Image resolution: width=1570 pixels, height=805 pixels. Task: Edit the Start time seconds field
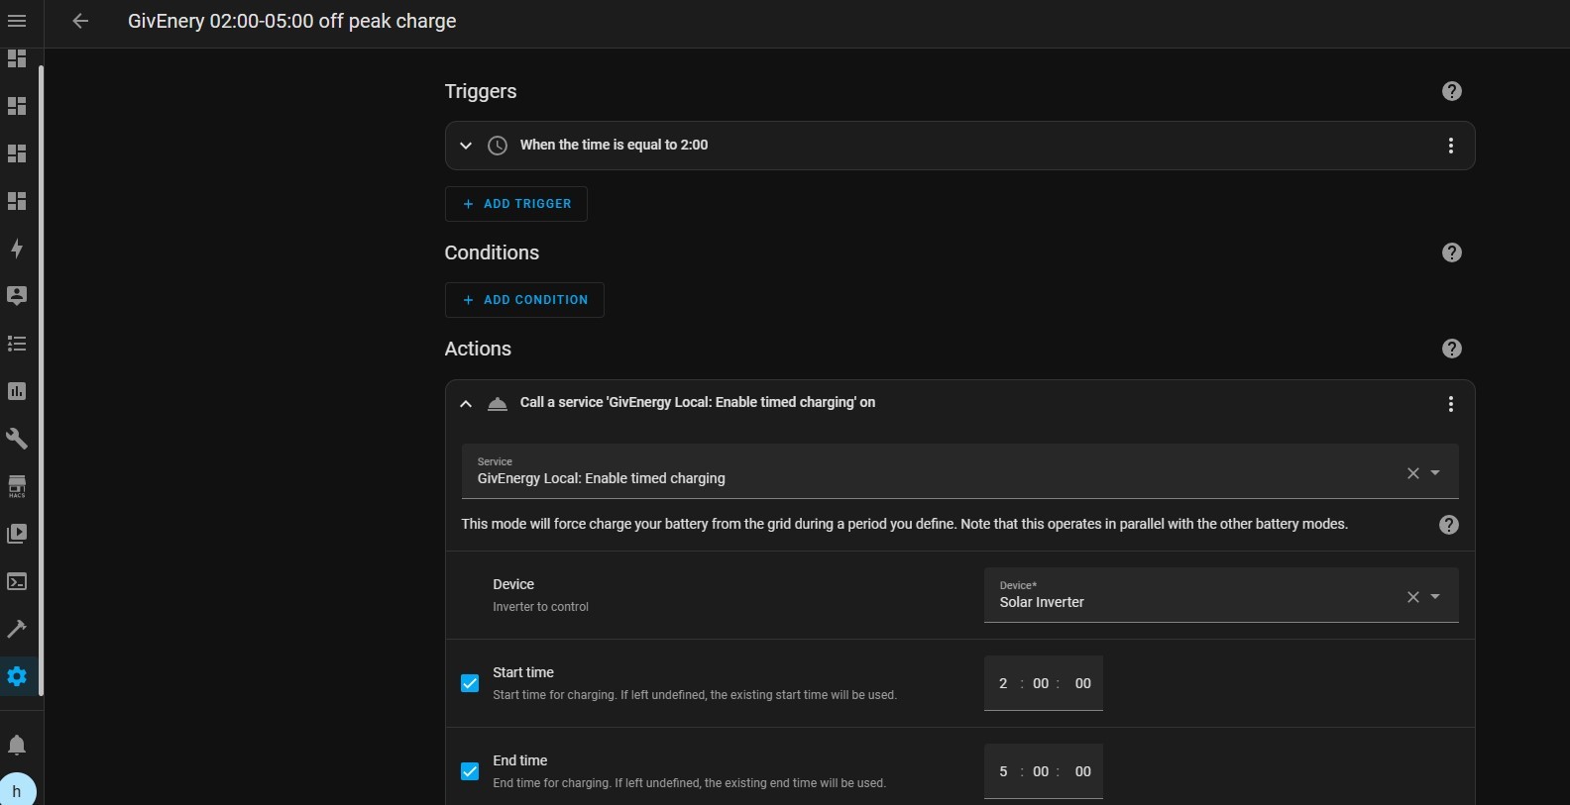pos(1083,683)
